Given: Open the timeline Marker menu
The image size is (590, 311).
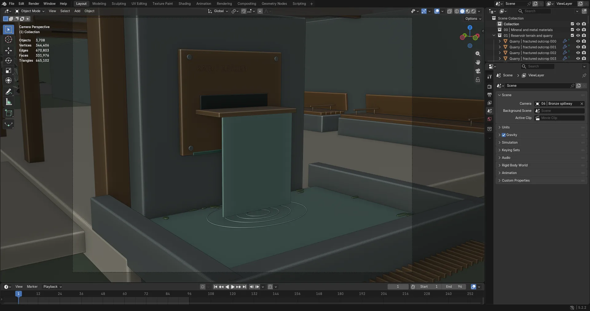Looking at the screenshot, I should click(x=32, y=287).
